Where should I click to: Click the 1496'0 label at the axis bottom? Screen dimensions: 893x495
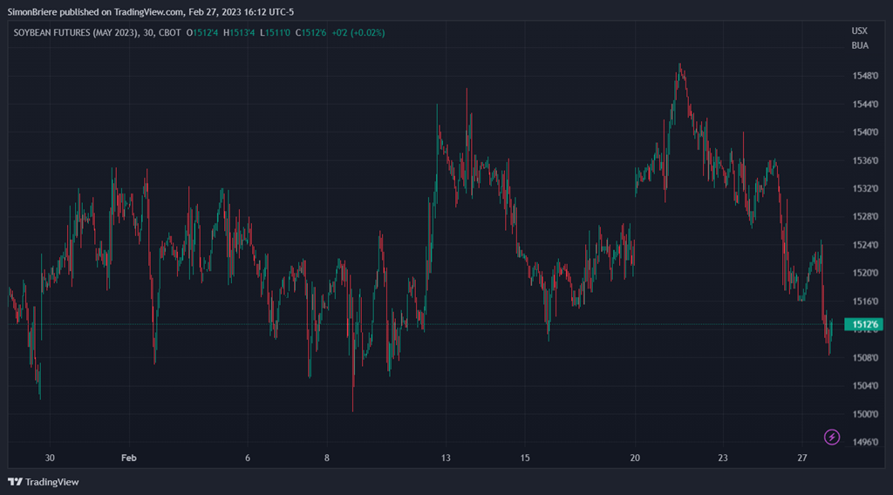(x=864, y=442)
